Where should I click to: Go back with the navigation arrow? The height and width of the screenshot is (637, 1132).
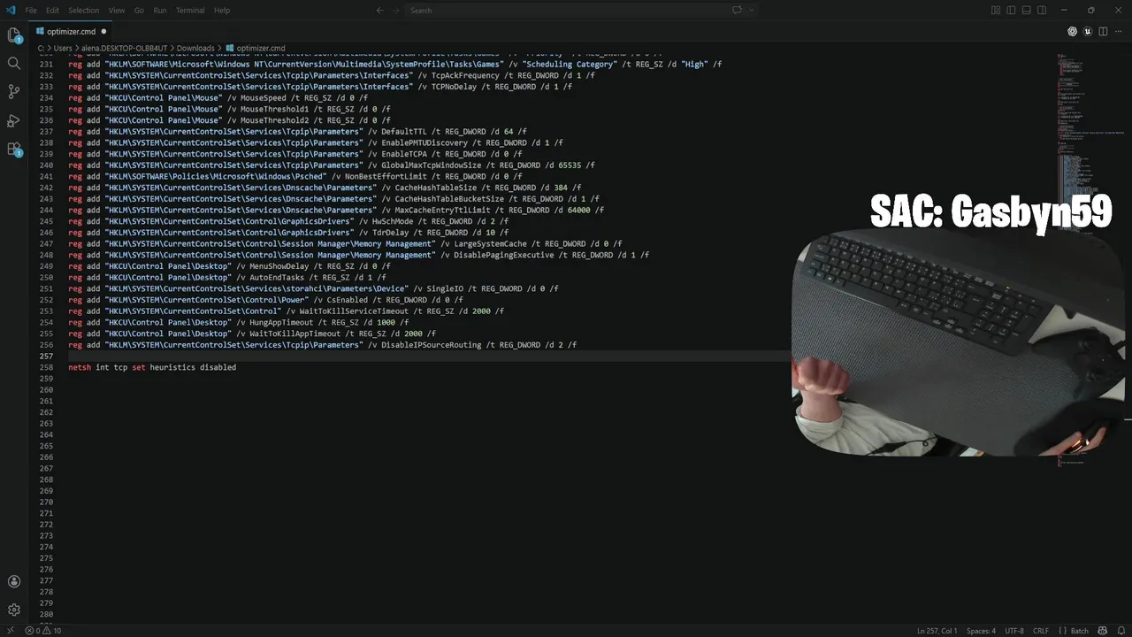380,10
